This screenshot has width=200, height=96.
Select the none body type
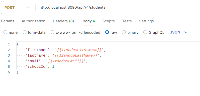point(5,32)
